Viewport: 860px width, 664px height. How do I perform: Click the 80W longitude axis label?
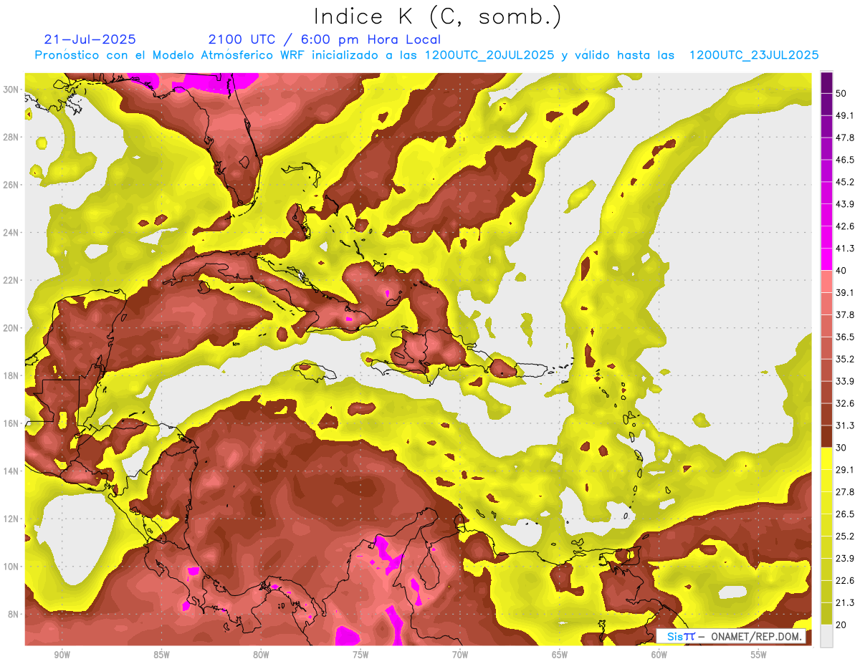(261, 655)
